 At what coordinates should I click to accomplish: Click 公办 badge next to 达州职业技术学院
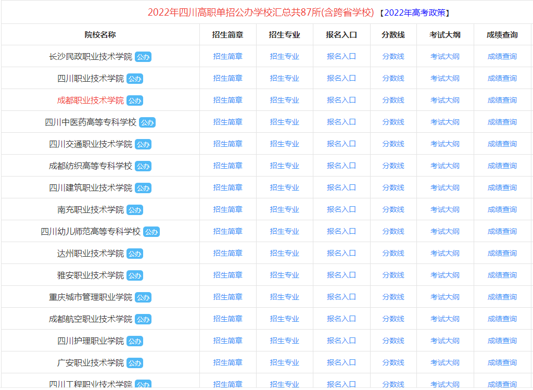click(135, 254)
